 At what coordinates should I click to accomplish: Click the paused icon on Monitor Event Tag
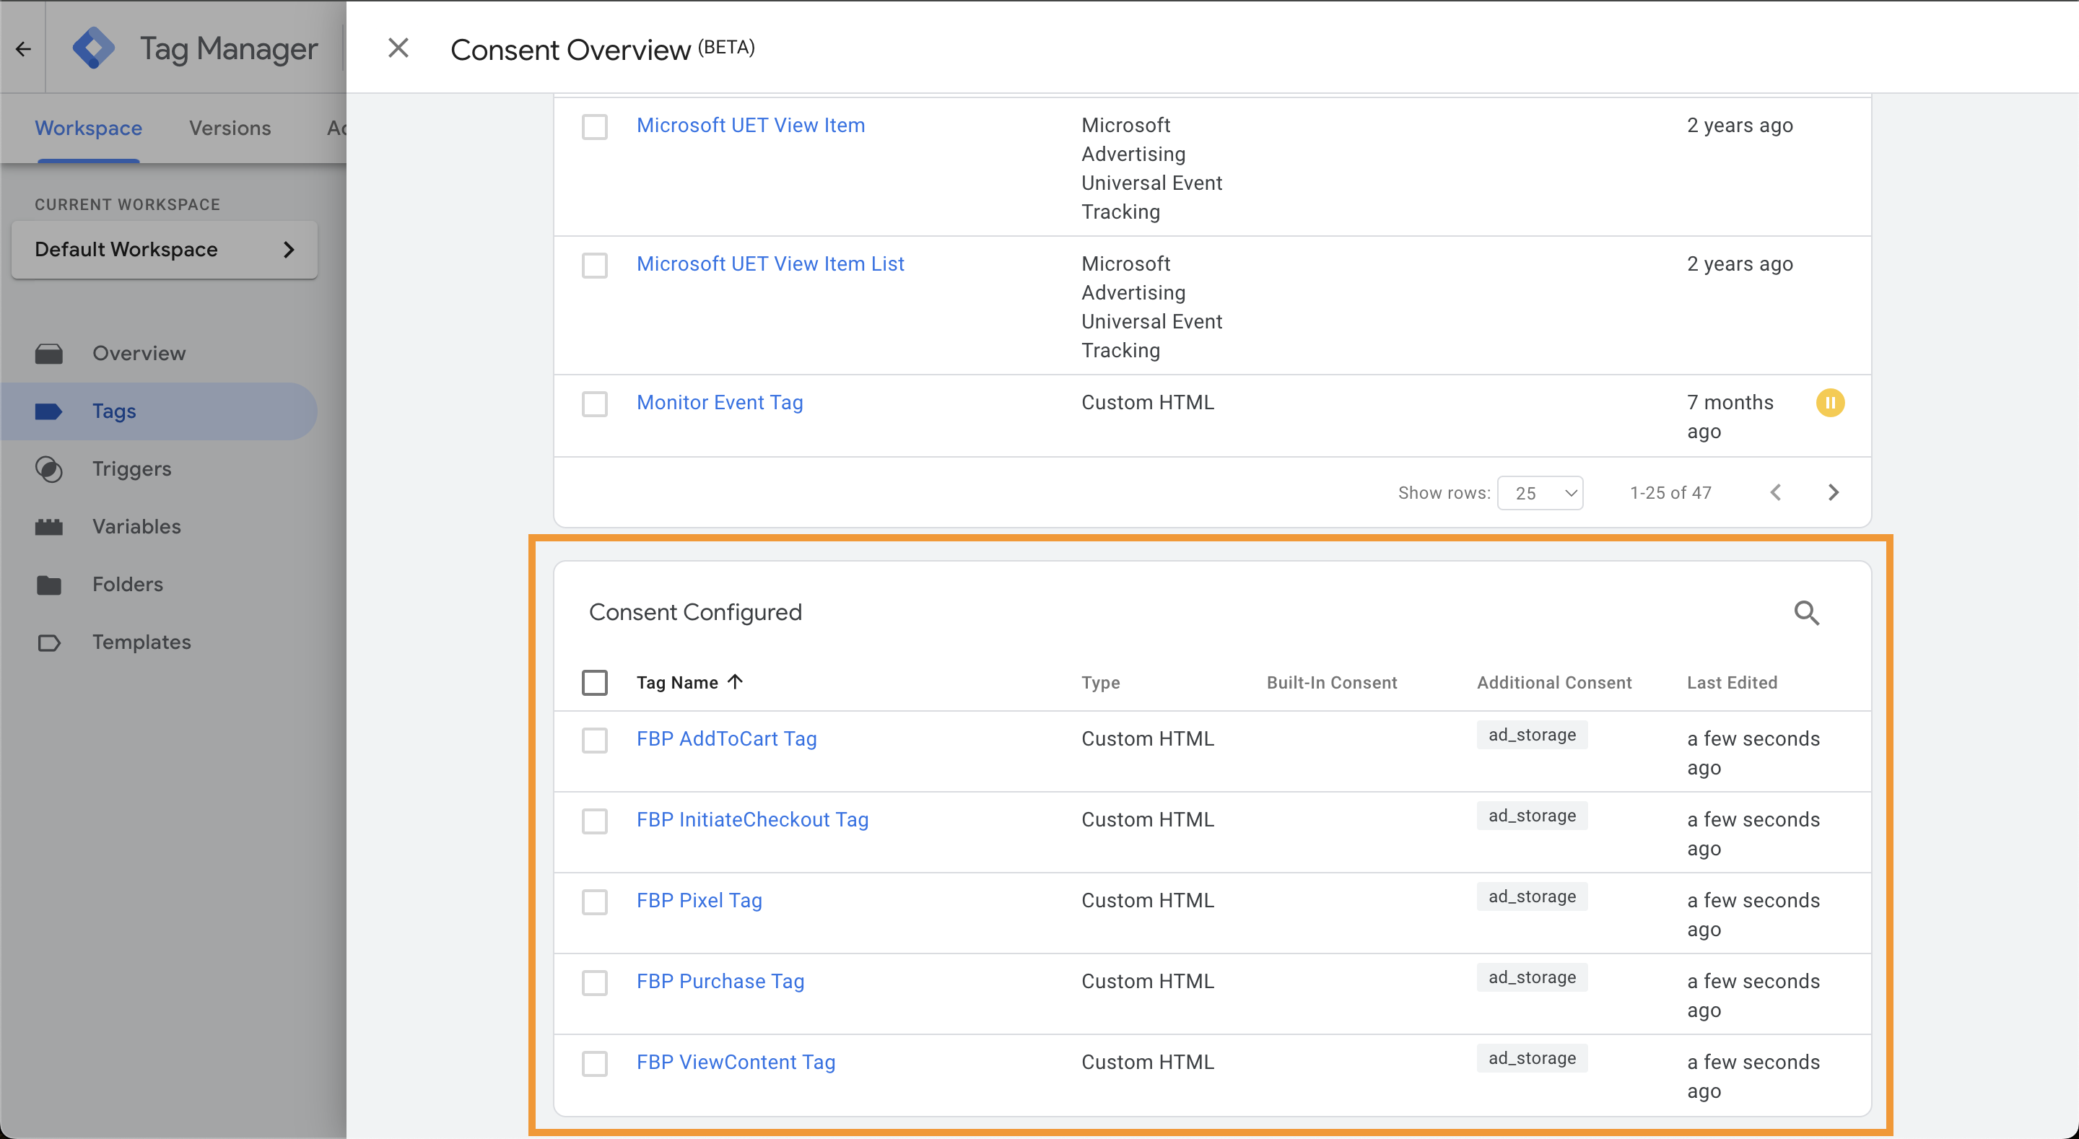1830,402
